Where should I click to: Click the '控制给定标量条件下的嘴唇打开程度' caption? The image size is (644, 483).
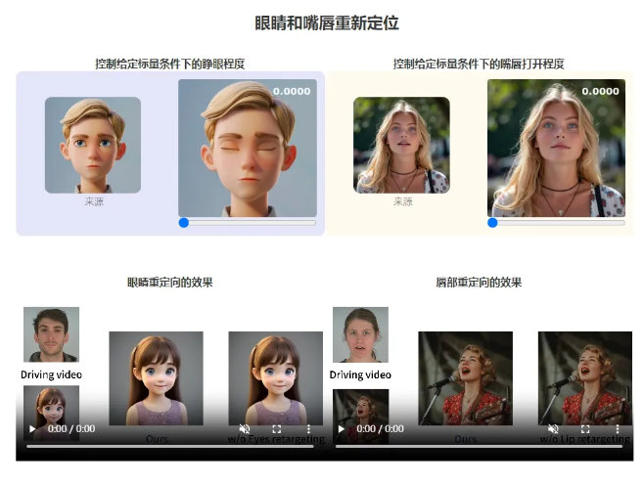(x=479, y=64)
